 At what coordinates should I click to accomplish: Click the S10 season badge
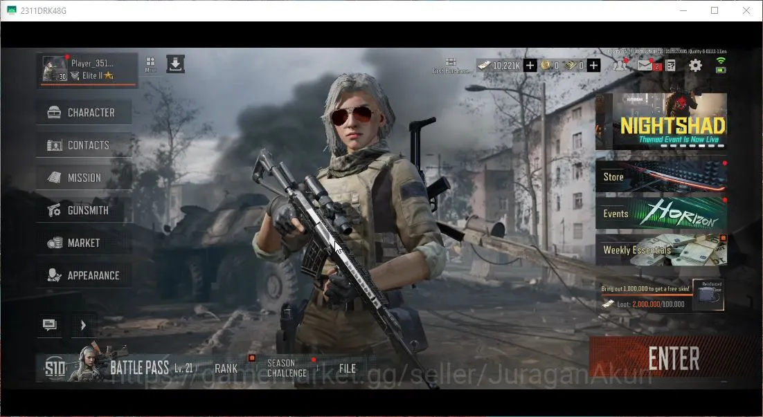(55, 369)
